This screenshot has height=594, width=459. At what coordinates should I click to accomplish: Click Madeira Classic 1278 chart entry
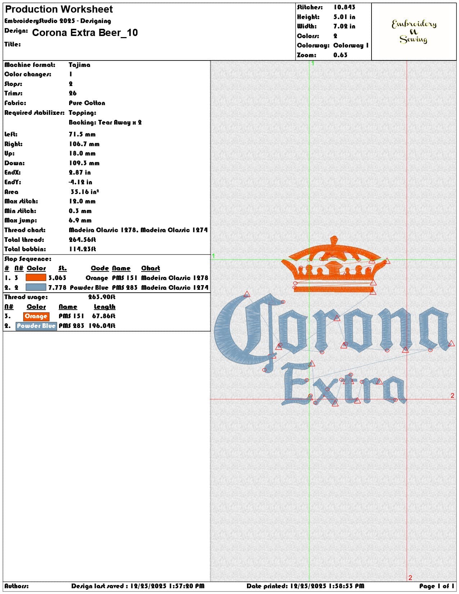[x=175, y=278]
